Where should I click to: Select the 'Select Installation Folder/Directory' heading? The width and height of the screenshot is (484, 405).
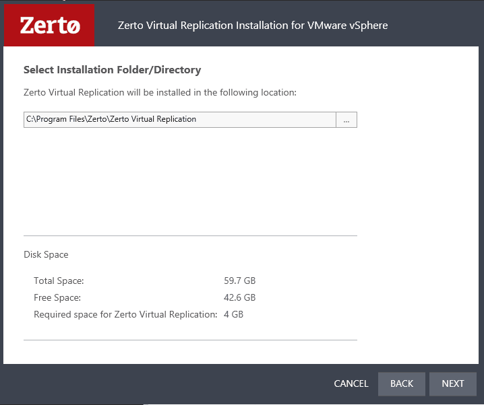pyautogui.click(x=112, y=70)
